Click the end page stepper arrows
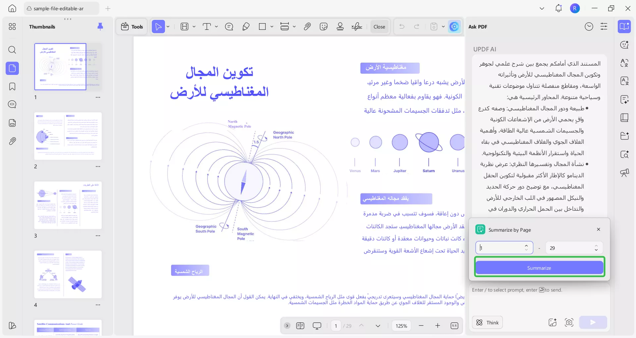 tap(596, 248)
